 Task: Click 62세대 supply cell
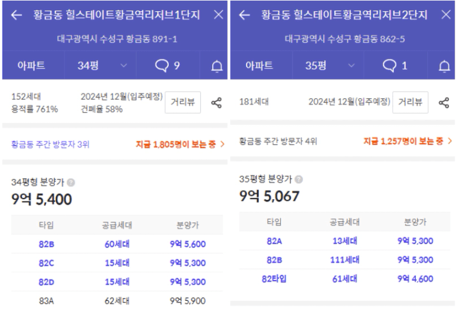coord(117,301)
